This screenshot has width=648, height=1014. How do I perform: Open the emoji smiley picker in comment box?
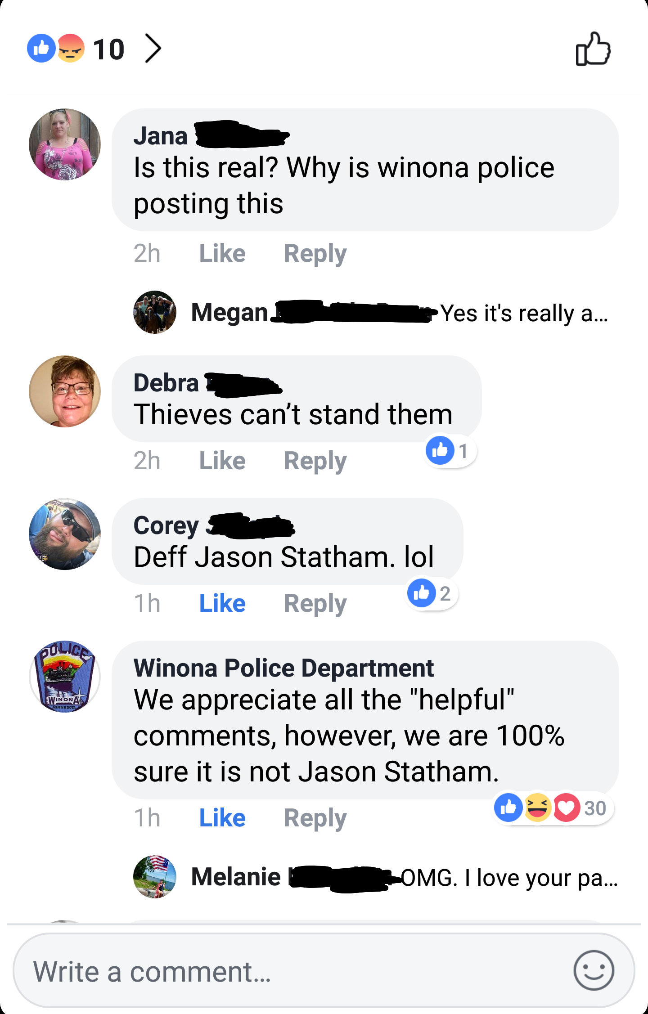click(594, 970)
